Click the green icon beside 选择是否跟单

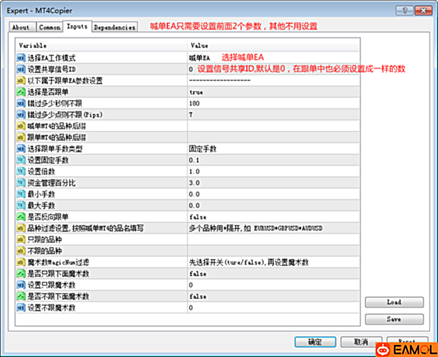tap(22, 92)
